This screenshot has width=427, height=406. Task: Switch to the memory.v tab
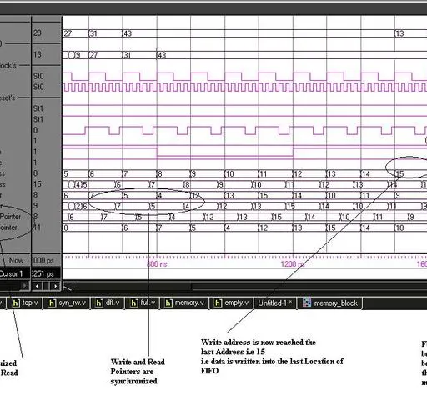coord(184,303)
